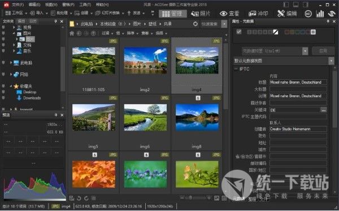339x211 pixels.
Task: Open the Dashboard bar-chart icon
Action: 320,14
